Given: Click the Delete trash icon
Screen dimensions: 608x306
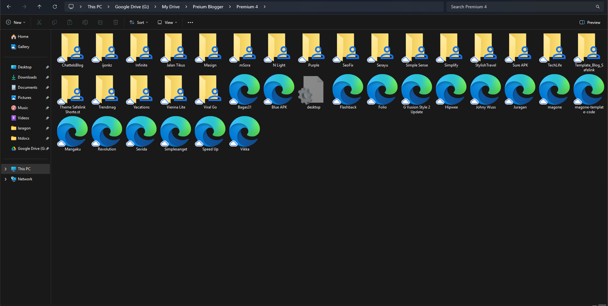Looking at the screenshot, I should coord(116,22).
